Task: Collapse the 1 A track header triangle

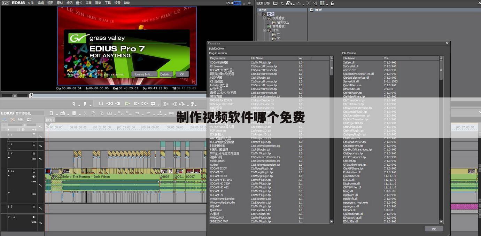Action: coord(9,217)
